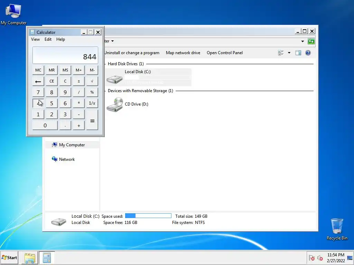This screenshot has width=354, height=265.
Task: Click the Action Center flag tray icon
Action: point(311,257)
